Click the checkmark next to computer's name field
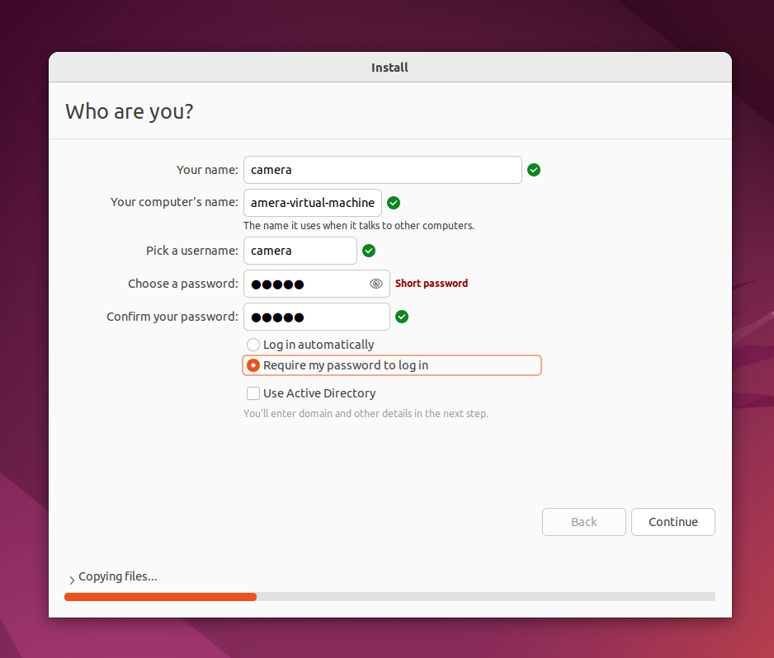Viewport: 774px width, 658px height. 394,203
